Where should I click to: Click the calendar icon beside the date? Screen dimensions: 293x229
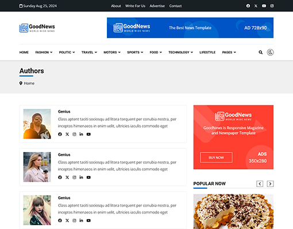click(21, 6)
